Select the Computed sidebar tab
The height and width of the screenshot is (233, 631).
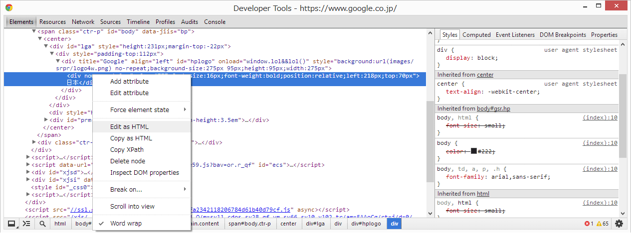coord(476,35)
